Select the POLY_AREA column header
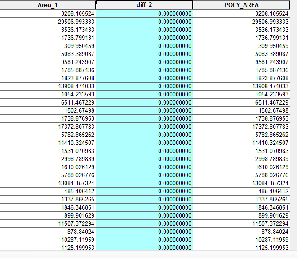This screenshot has height=258, width=297. click(241, 5)
